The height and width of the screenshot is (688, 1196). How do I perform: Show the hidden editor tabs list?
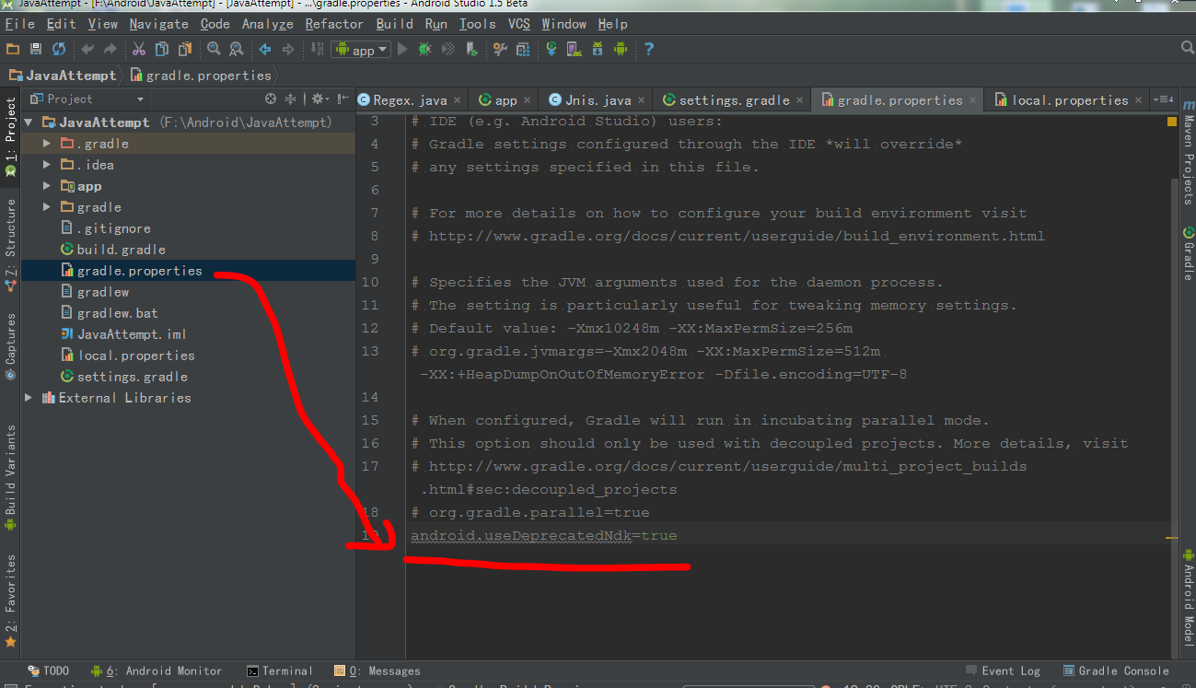[1163, 99]
